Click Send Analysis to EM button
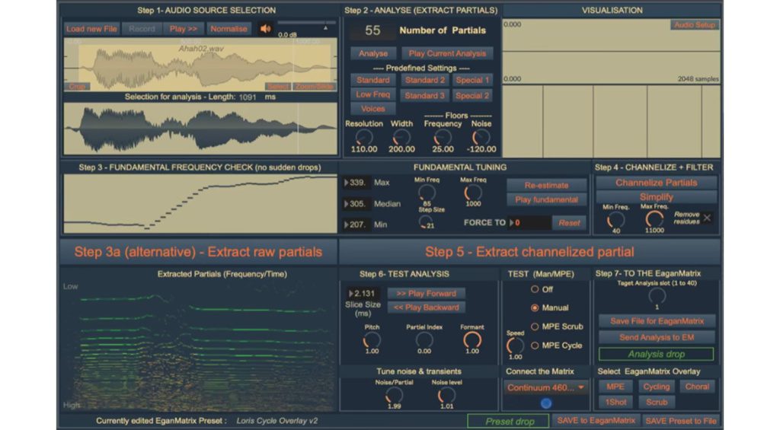Screen dimensions: 780x430 click(x=657, y=337)
